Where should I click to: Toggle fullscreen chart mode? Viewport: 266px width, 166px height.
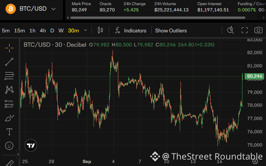coord(245,30)
